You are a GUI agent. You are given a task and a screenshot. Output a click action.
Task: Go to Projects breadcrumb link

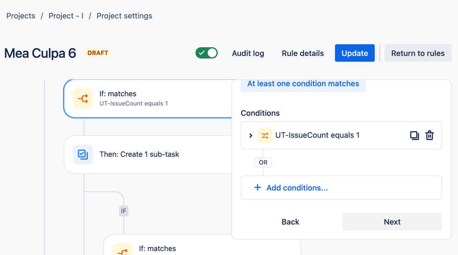click(21, 16)
